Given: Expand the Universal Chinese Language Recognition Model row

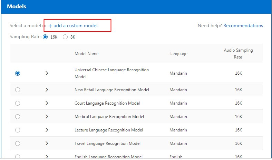Looking at the screenshot, I should click(47, 73).
